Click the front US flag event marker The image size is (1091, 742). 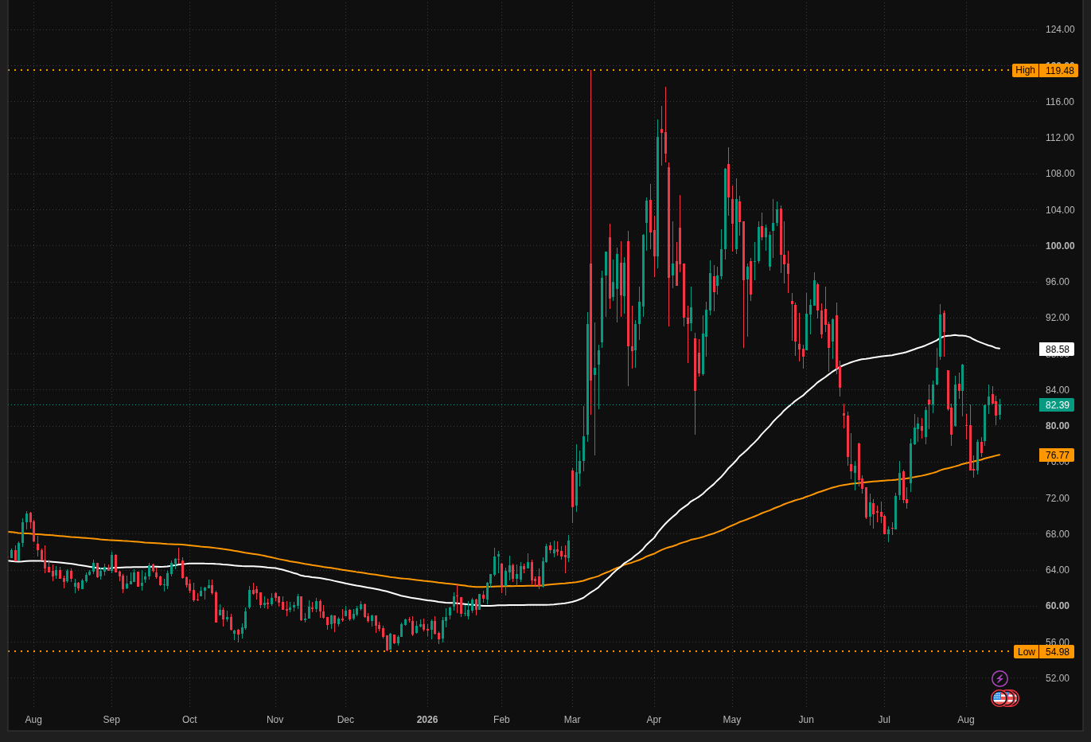point(999,698)
